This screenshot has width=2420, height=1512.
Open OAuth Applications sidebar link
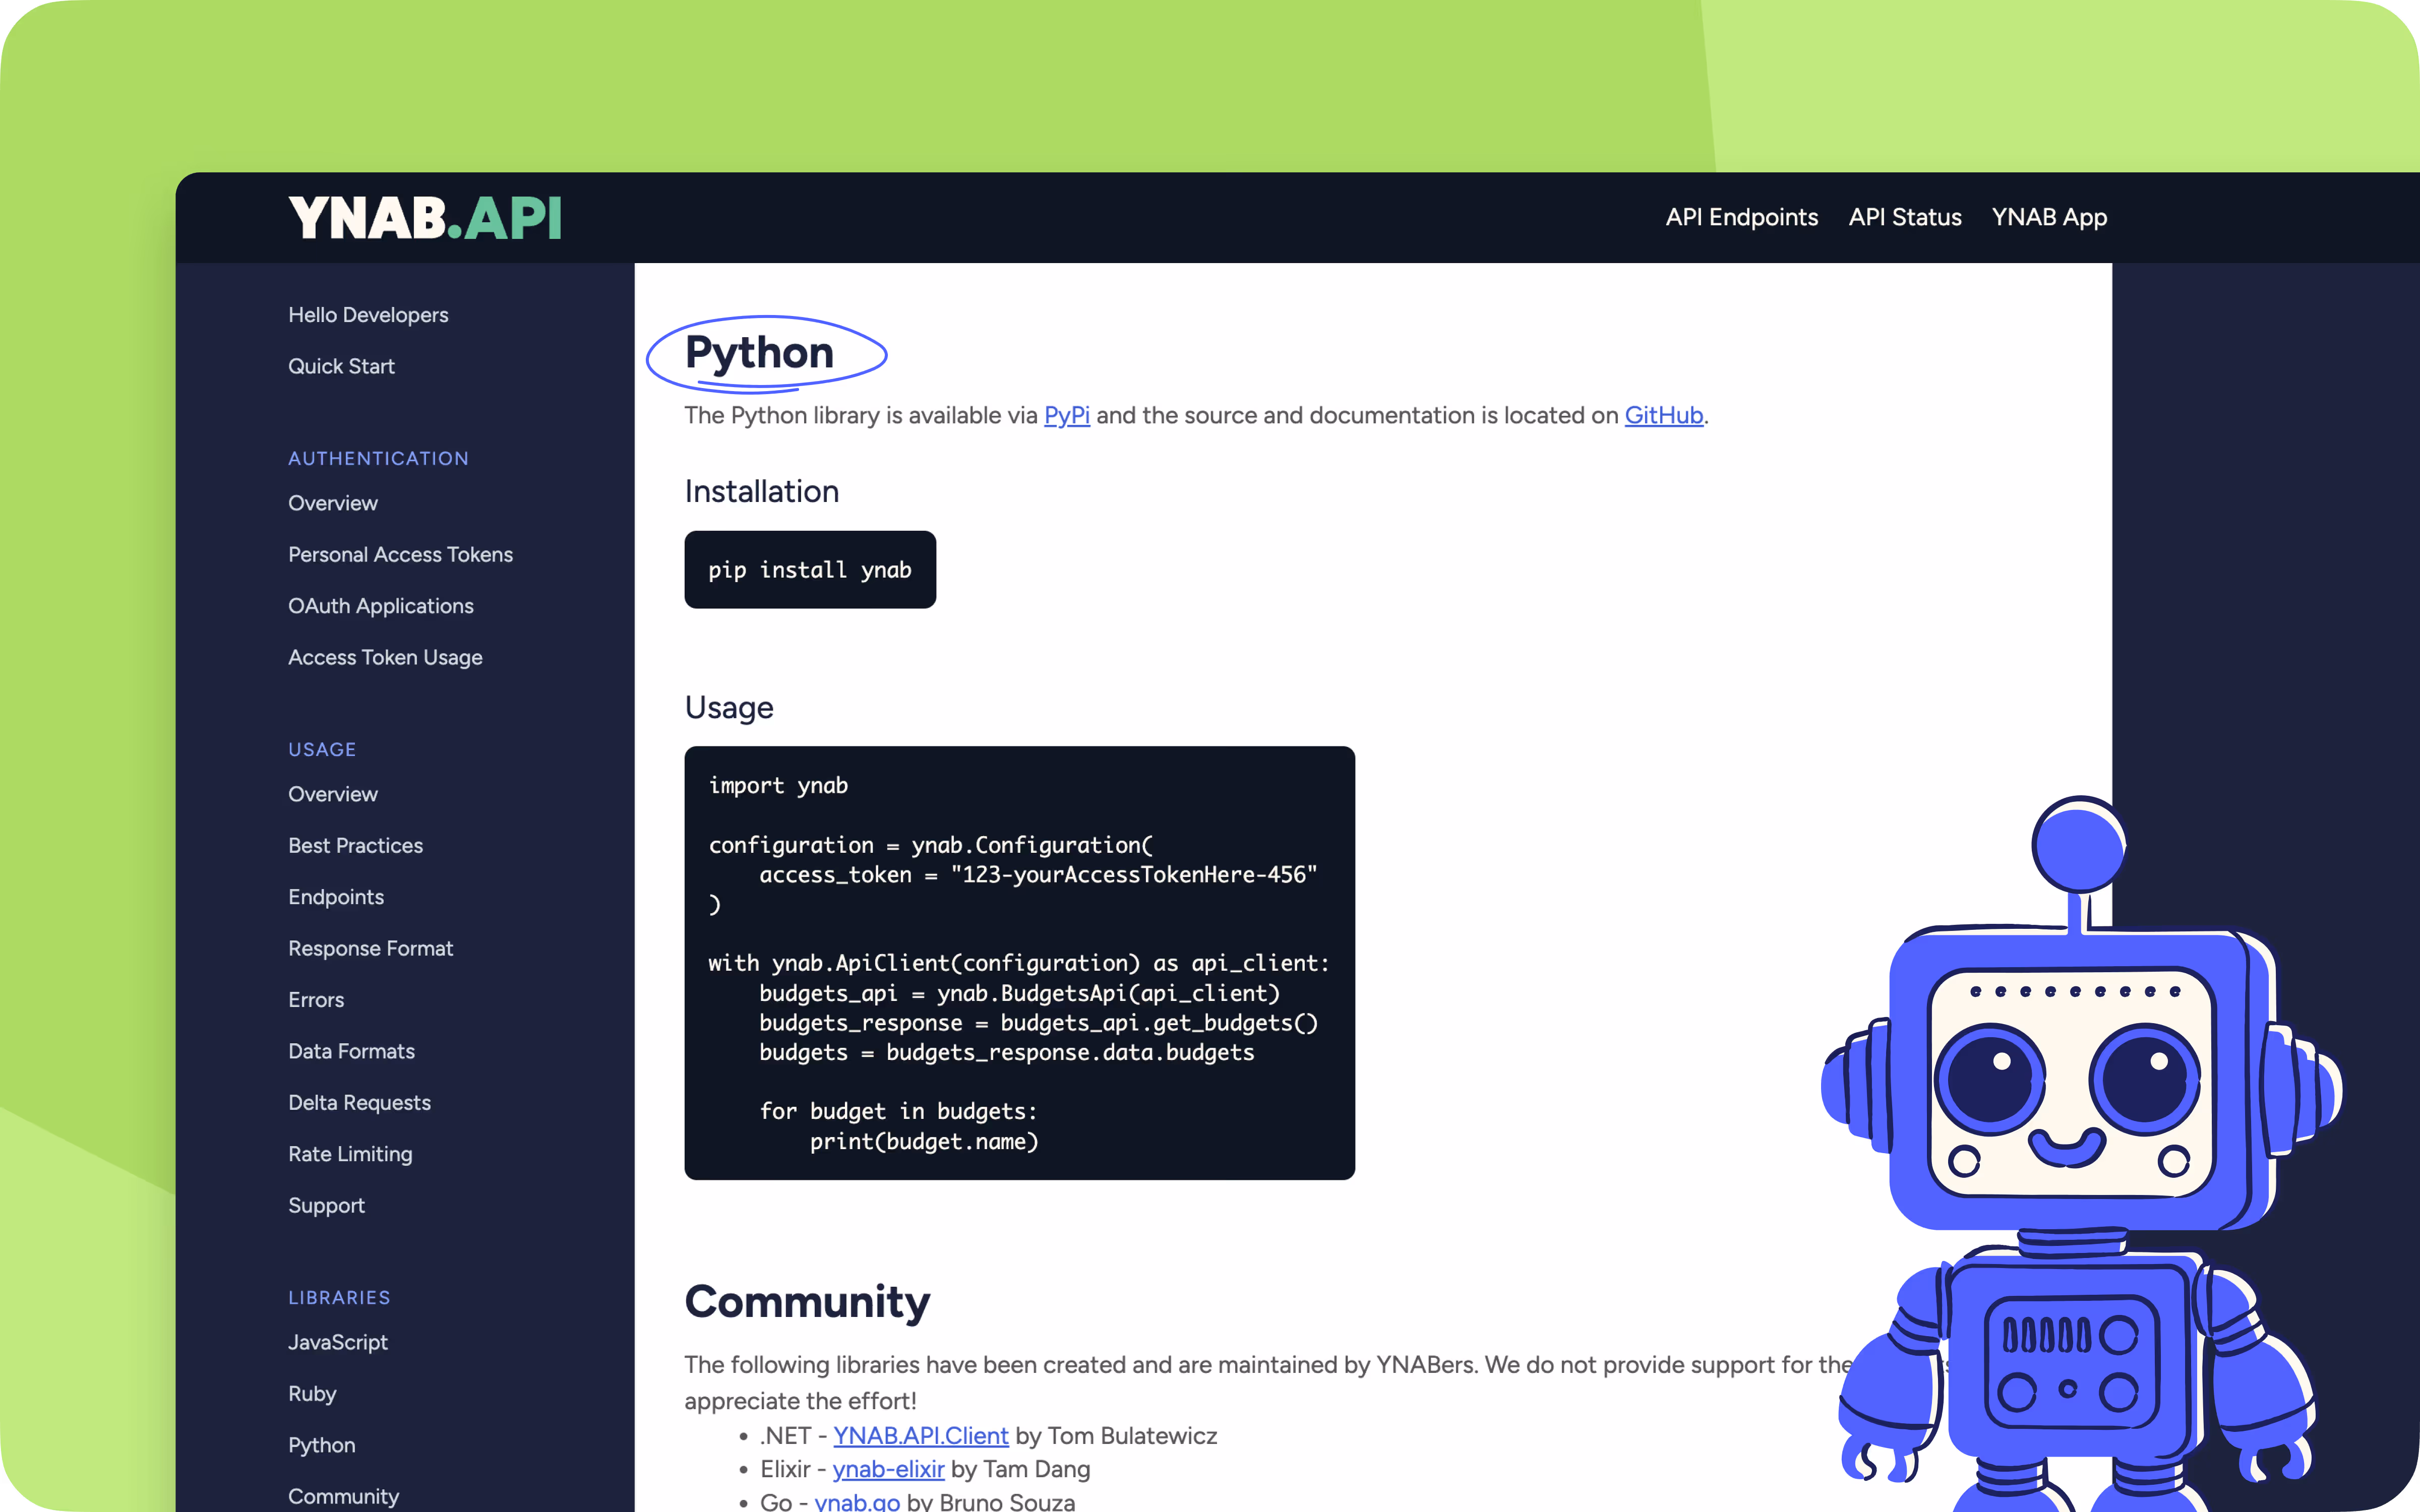(381, 606)
